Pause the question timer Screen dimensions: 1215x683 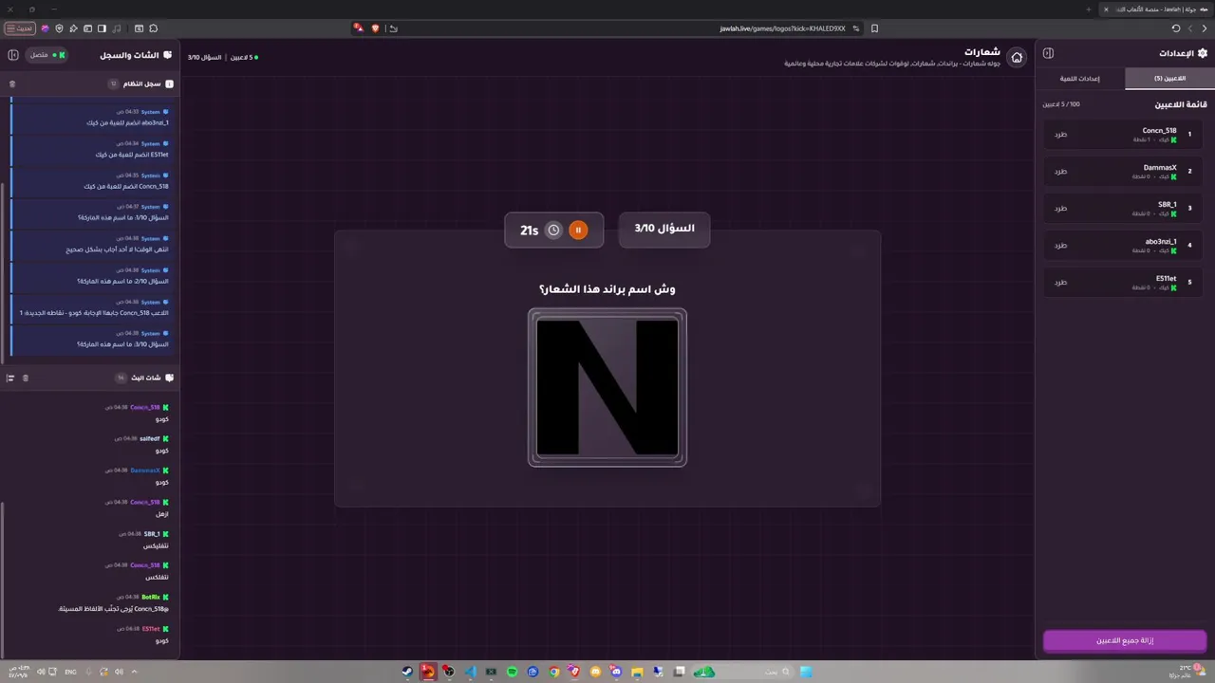point(578,230)
